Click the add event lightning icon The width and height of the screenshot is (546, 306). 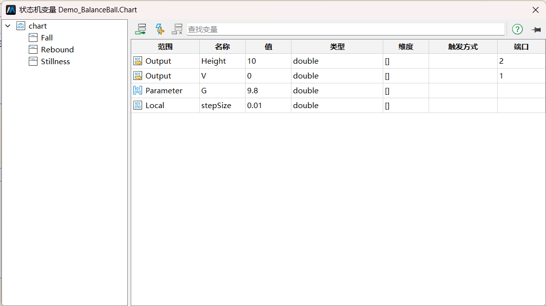[x=159, y=29]
